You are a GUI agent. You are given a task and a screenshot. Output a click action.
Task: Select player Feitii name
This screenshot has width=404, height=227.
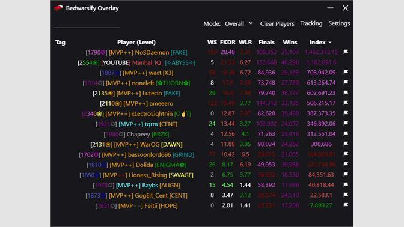[151, 205]
